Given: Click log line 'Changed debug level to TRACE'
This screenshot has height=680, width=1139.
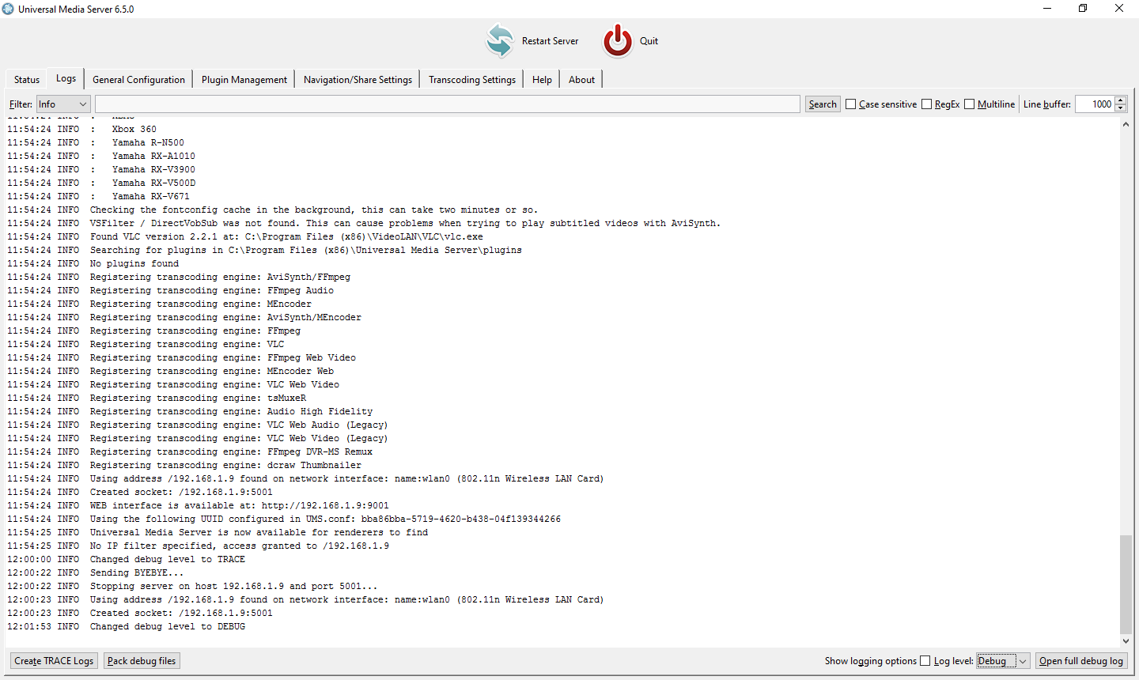Looking at the screenshot, I should tap(168, 559).
